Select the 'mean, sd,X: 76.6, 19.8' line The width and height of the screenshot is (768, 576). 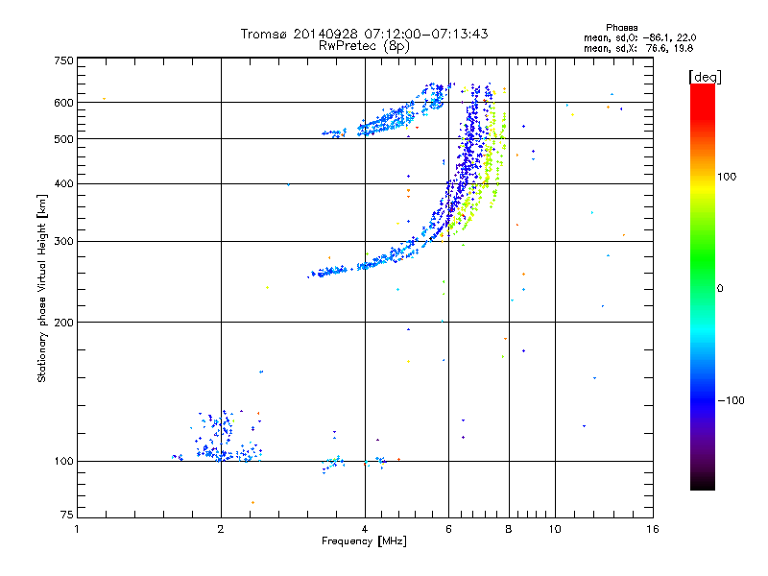638,48
